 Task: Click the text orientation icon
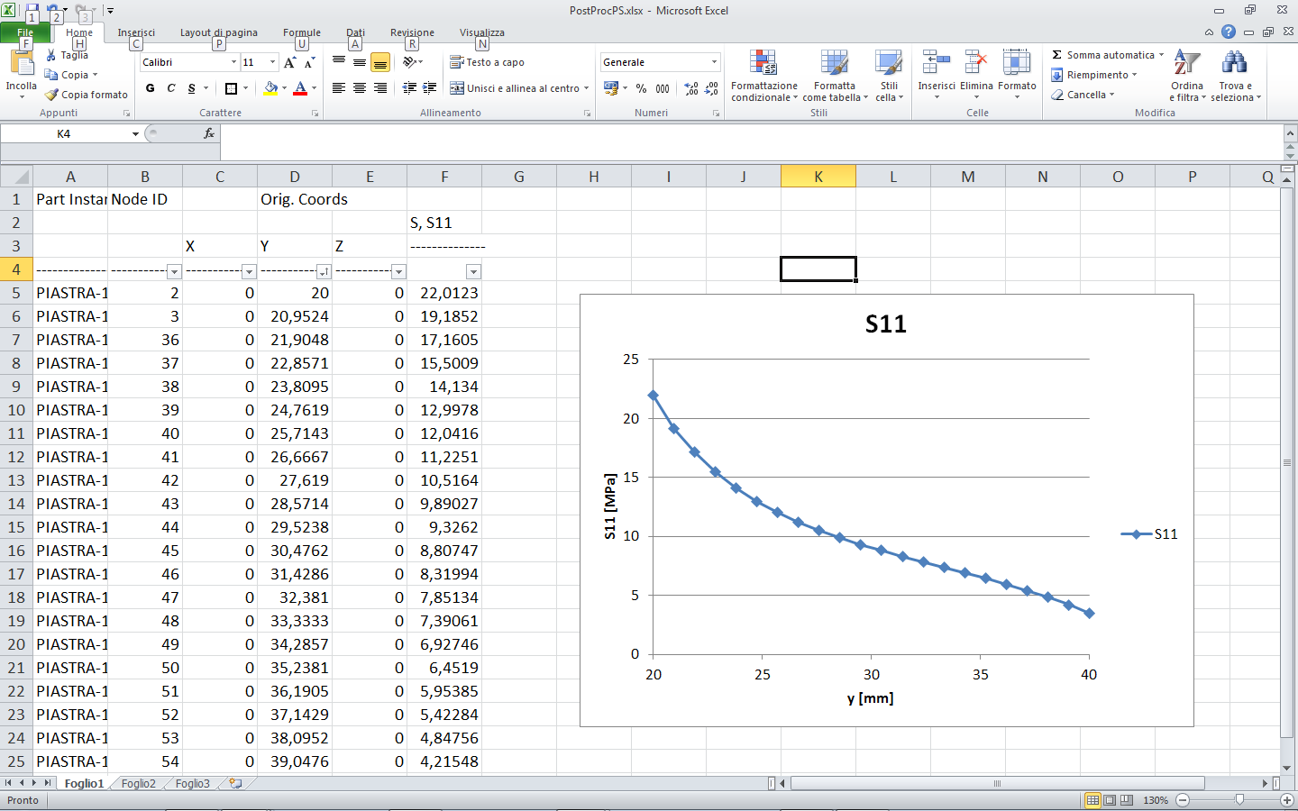point(409,62)
